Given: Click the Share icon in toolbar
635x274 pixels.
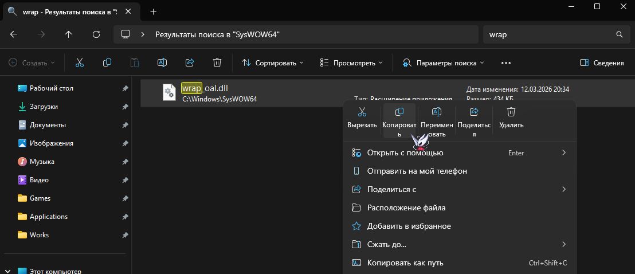Looking at the screenshot, I should 190,63.
